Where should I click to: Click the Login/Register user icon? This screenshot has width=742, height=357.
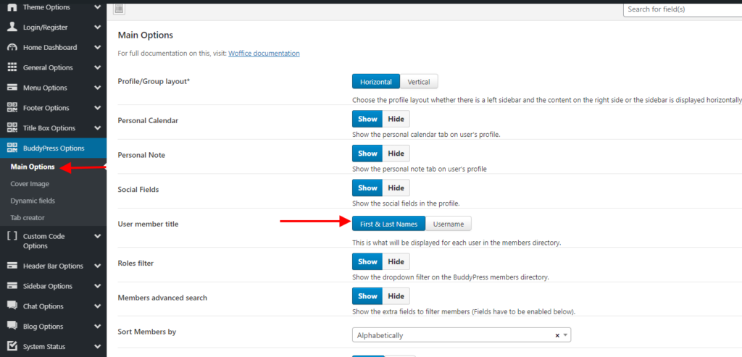(12, 27)
